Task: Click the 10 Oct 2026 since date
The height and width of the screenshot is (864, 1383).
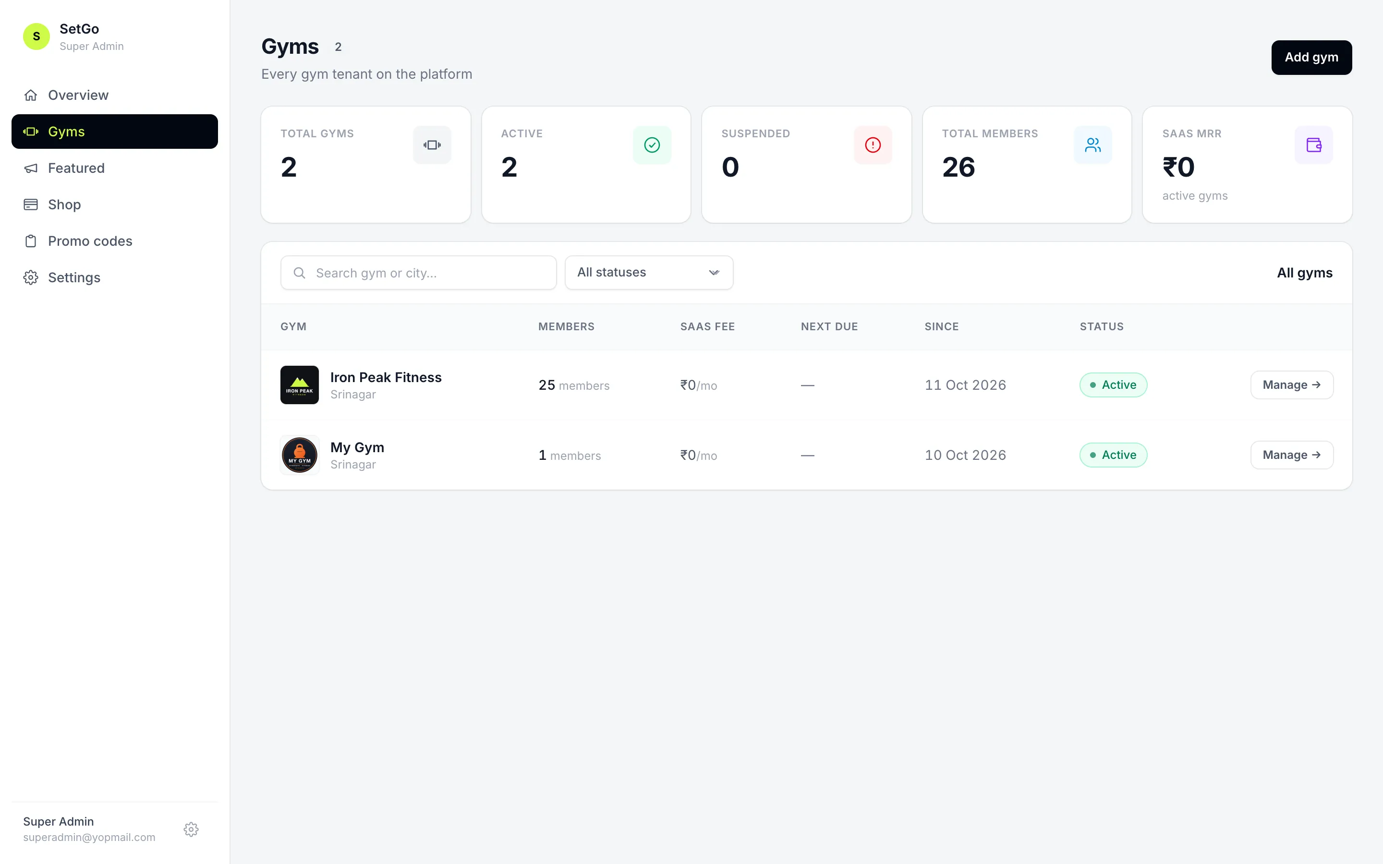Action: point(965,455)
